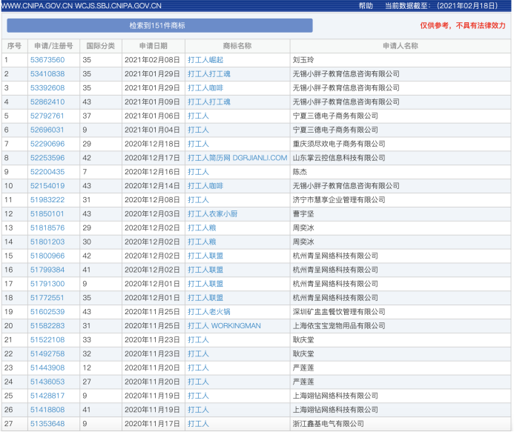Open registration number 51353648

click(47, 424)
